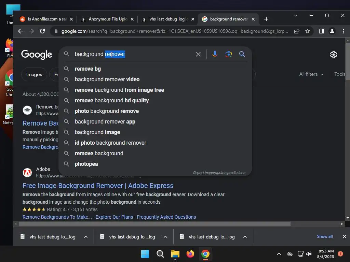Open File Explorer from taskbar

coord(175,254)
